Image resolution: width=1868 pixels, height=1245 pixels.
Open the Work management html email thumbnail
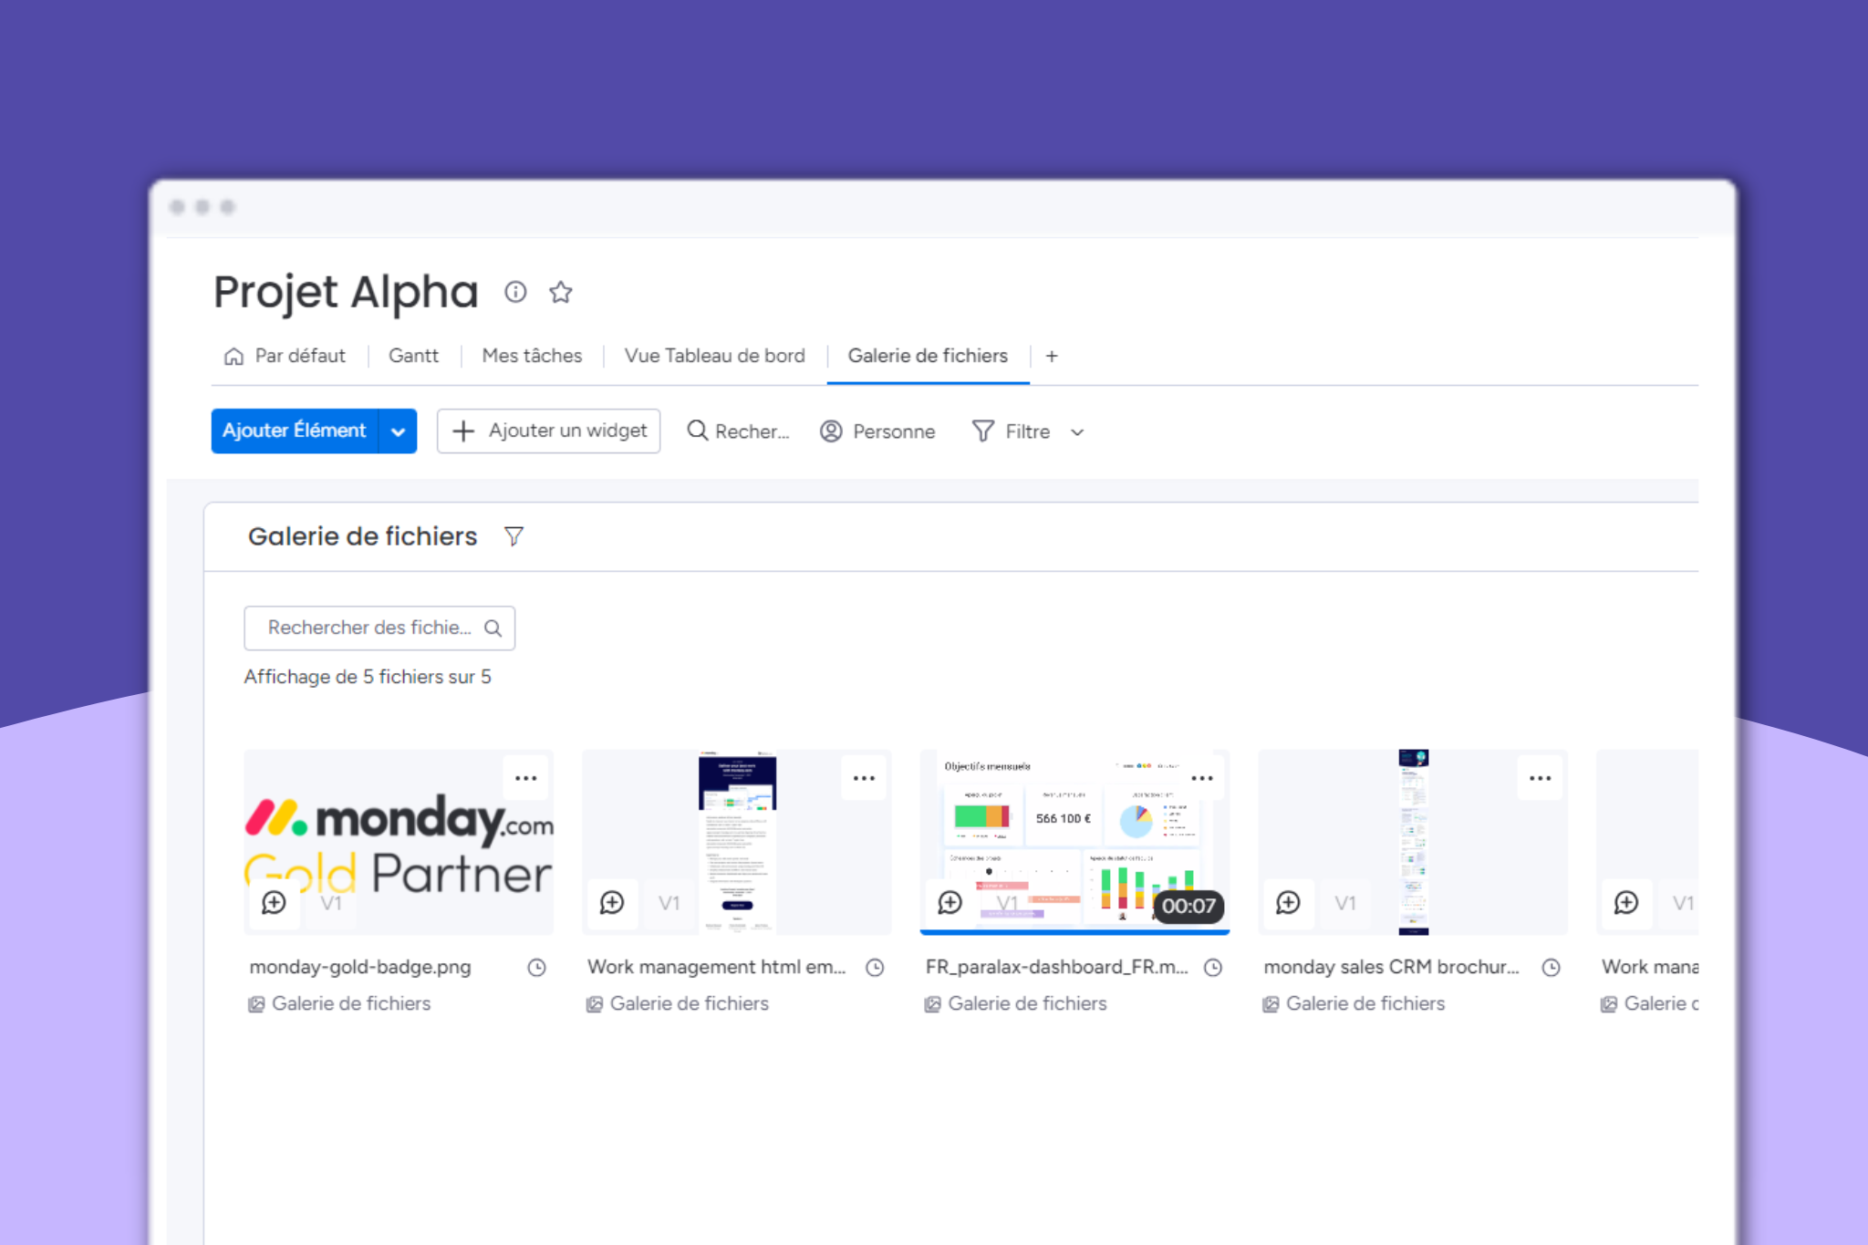[x=737, y=842]
